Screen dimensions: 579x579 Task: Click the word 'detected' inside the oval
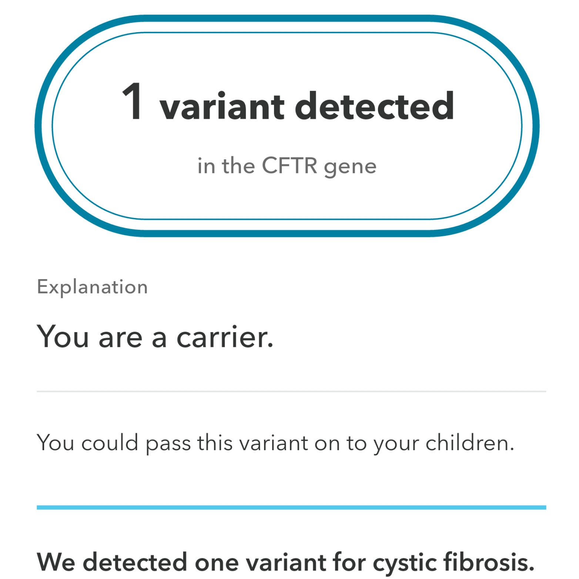click(x=374, y=107)
